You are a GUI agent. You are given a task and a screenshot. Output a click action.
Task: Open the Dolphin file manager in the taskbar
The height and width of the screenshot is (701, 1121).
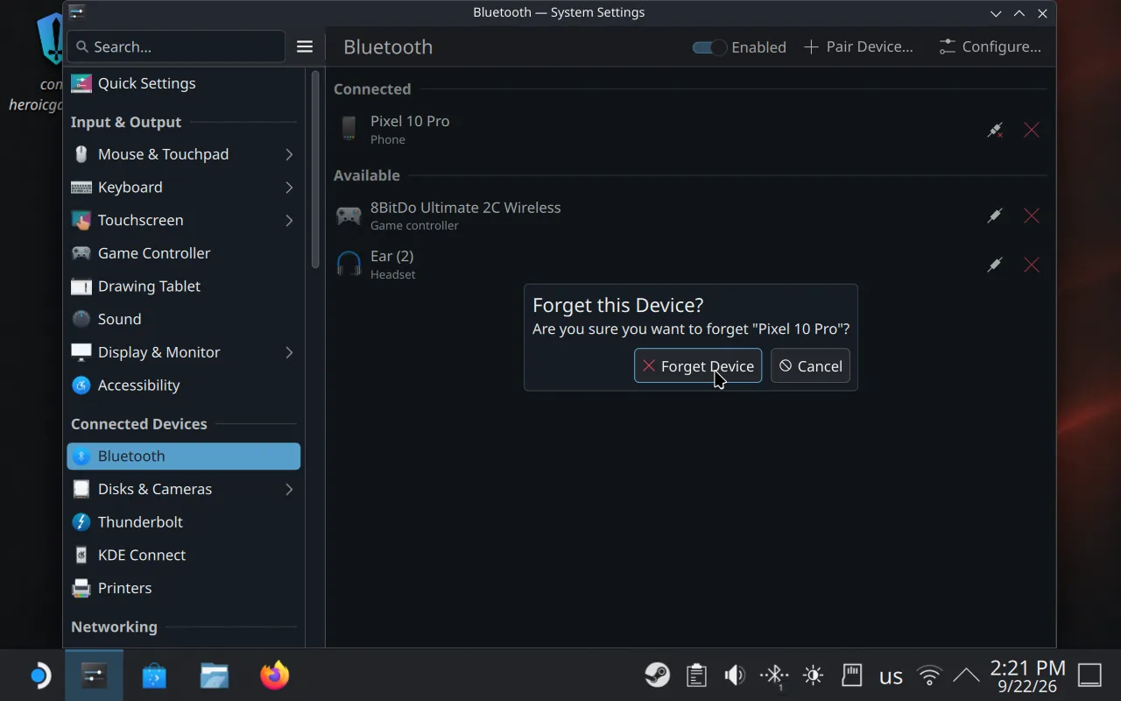[215, 675]
